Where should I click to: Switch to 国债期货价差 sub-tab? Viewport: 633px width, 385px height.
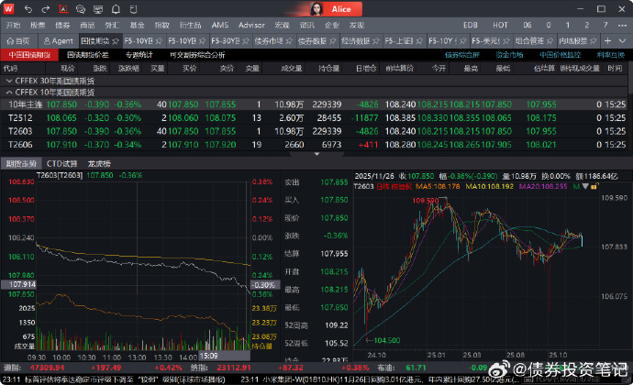(87, 55)
